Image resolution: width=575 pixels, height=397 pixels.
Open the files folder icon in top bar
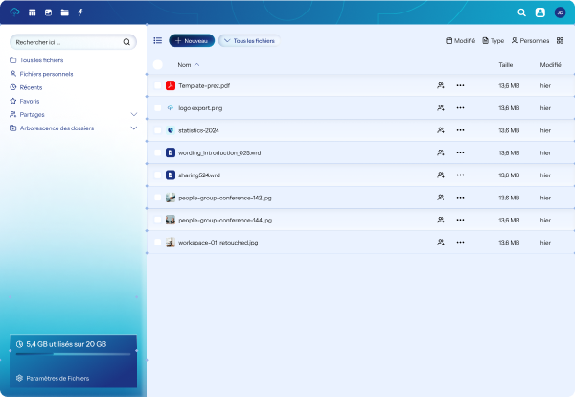pos(64,12)
